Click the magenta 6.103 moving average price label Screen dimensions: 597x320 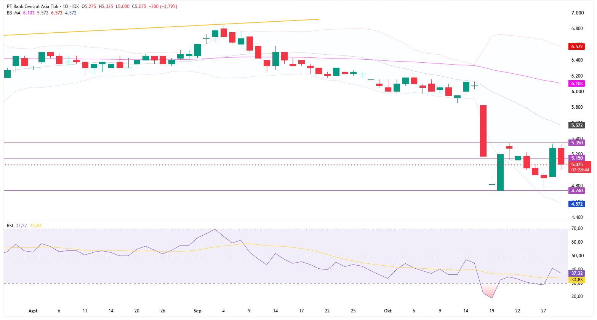pos(577,84)
